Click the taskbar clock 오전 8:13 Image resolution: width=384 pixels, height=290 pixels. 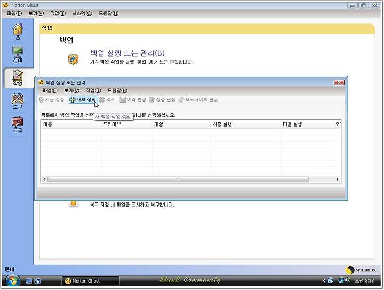[x=364, y=281]
